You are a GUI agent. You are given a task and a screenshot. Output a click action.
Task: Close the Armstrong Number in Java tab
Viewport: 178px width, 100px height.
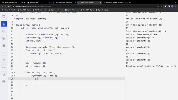pos(126,2)
